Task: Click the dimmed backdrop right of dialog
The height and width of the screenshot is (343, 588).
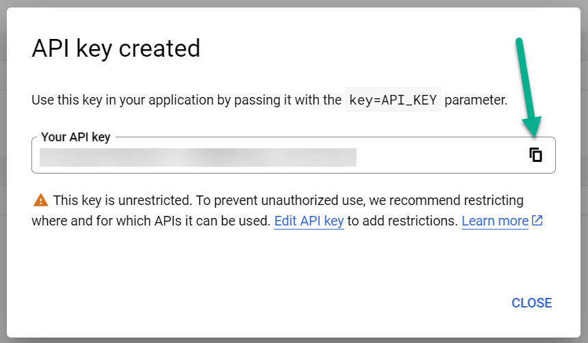Action: (585, 171)
